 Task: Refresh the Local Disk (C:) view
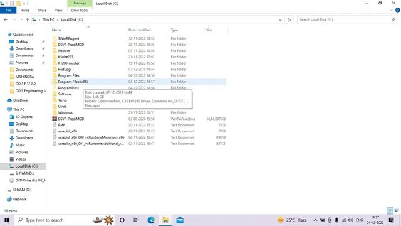click(x=289, y=19)
